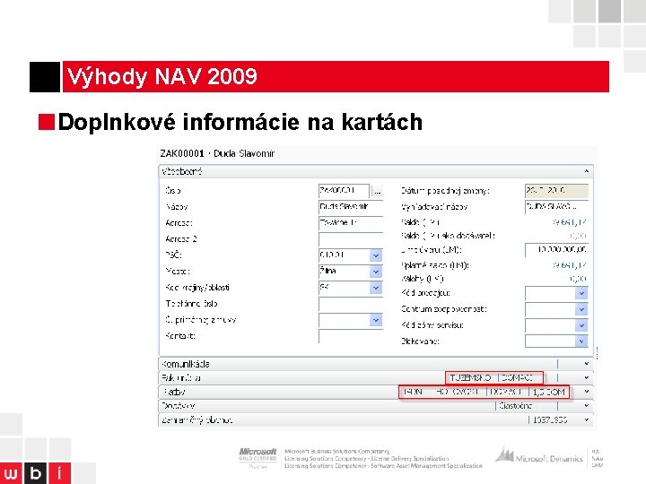Open the Kód zóny servisu dropdown arrow

coord(581,325)
